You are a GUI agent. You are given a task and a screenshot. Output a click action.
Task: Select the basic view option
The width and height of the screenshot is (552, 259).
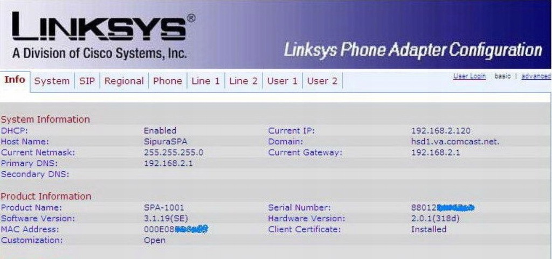502,76
